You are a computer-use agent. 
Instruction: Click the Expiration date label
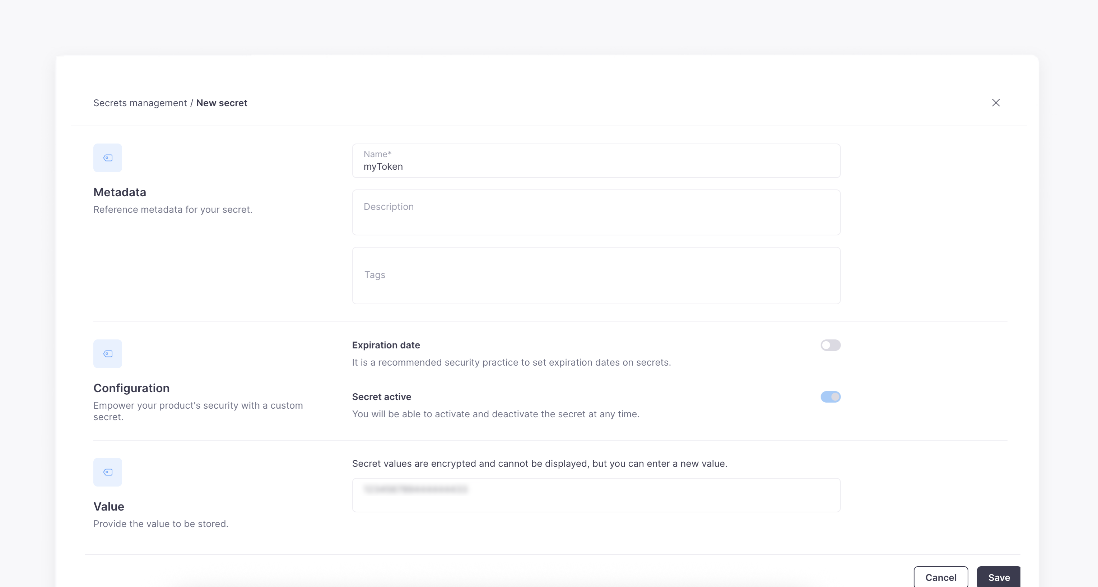[386, 346]
